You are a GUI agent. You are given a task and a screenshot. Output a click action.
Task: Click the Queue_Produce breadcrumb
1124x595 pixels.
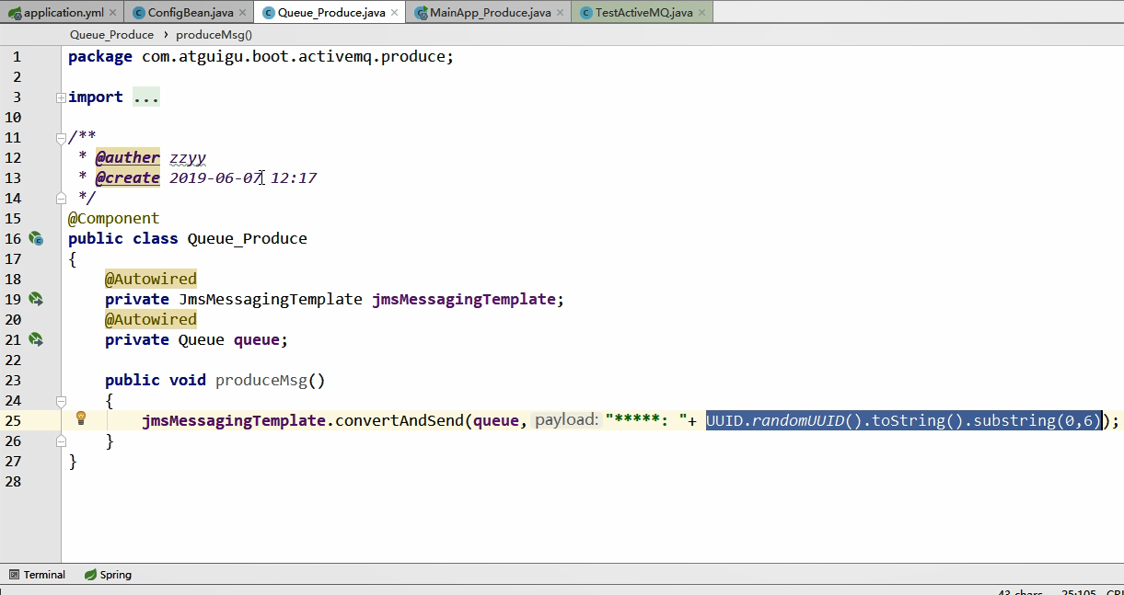(x=111, y=34)
